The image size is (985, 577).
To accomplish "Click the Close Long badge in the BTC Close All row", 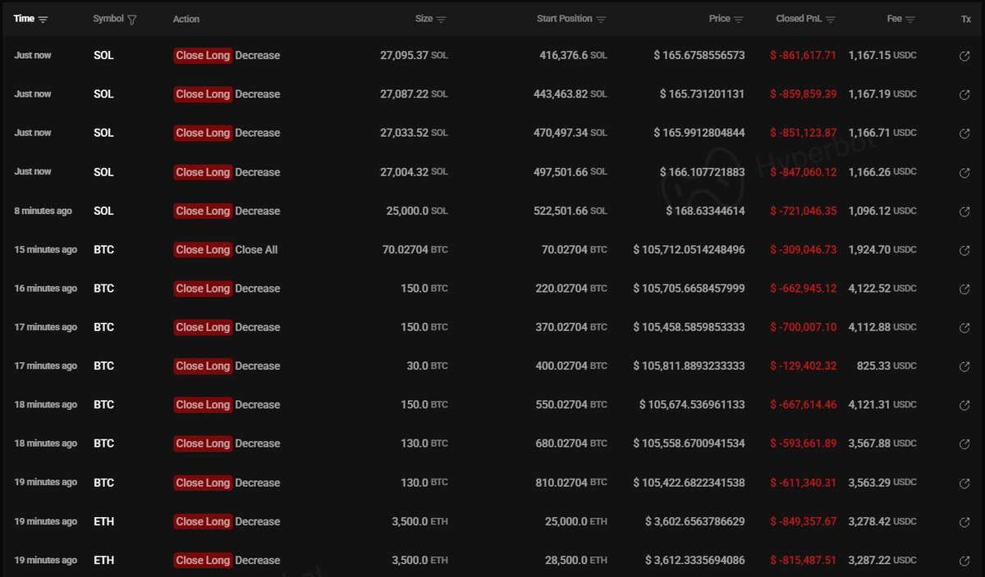I will point(203,250).
